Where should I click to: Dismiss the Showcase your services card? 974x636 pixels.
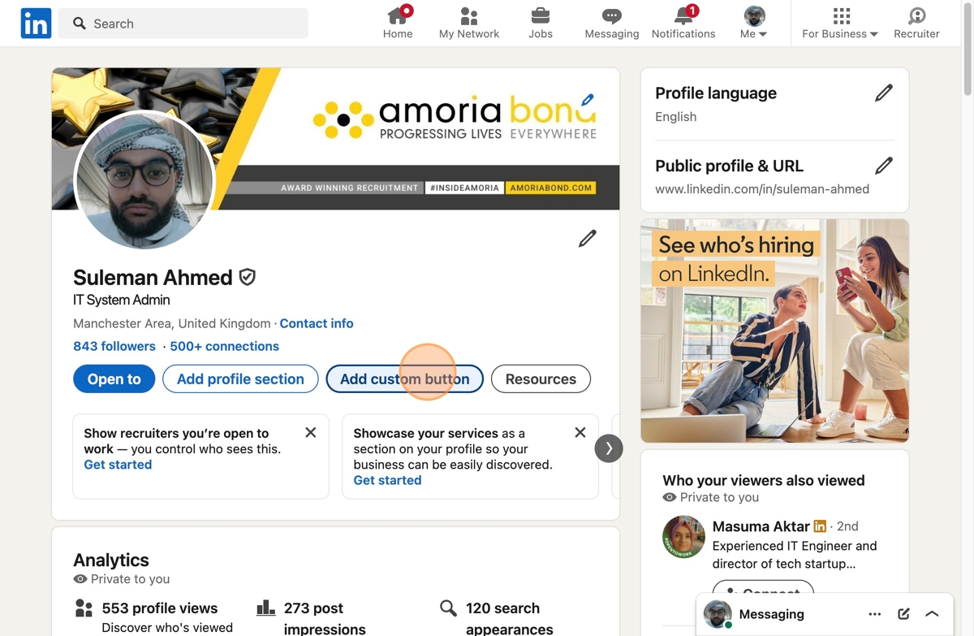pyautogui.click(x=580, y=432)
